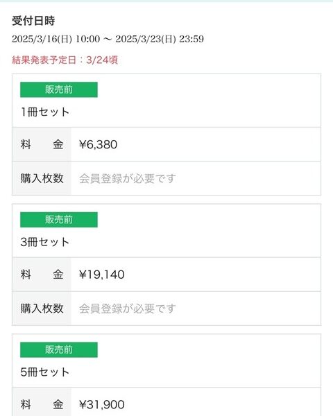Click 会員登録が必要です in 3冊セット row
The height and width of the screenshot is (416, 333).
point(128,309)
